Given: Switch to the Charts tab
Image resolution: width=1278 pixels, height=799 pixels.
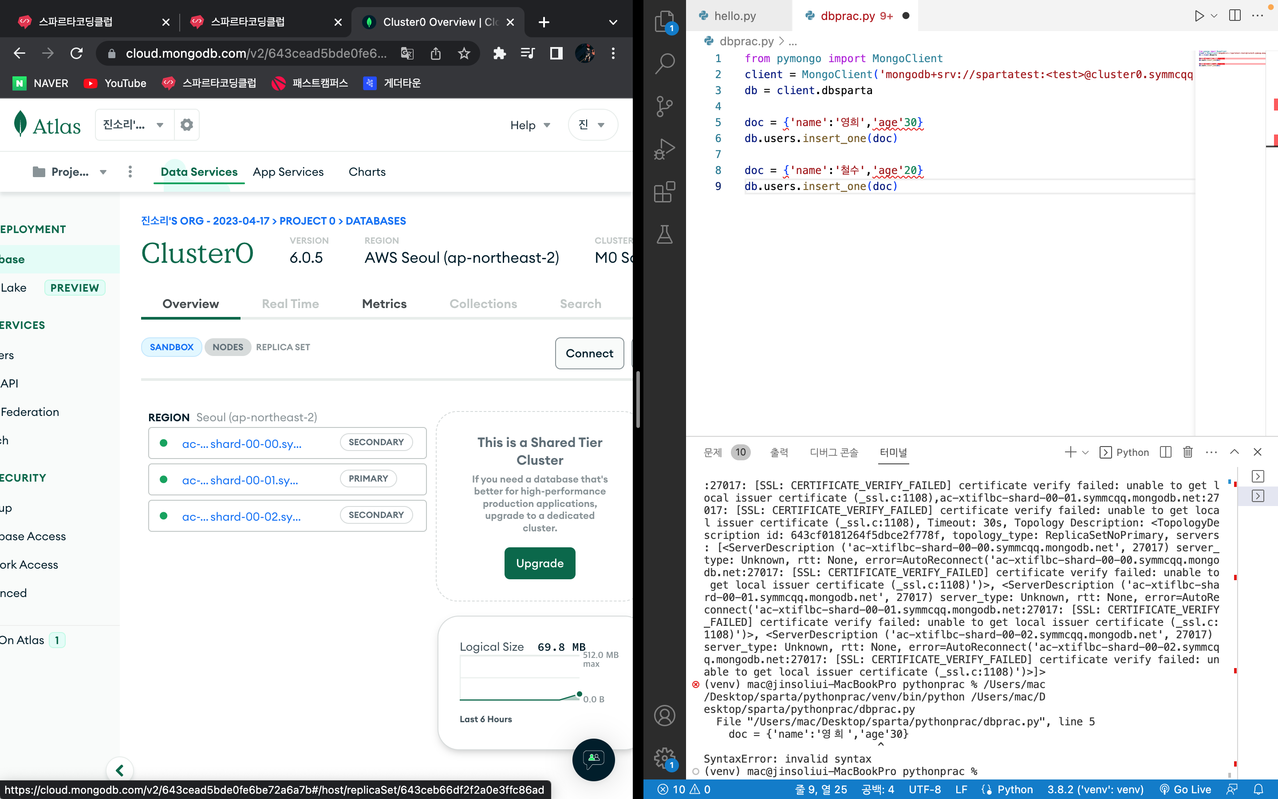Looking at the screenshot, I should pos(367,172).
